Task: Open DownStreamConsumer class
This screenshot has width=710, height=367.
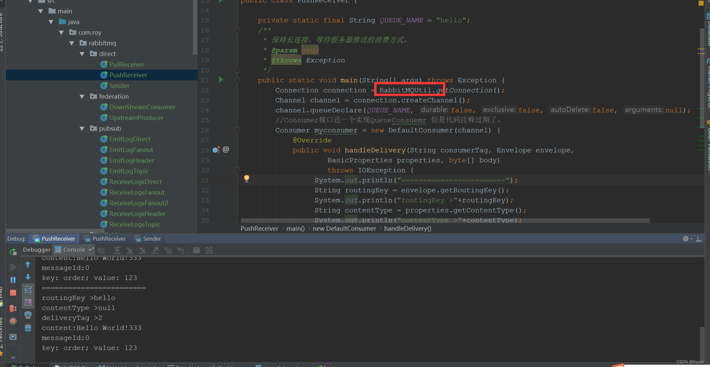Action: click(143, 107)
